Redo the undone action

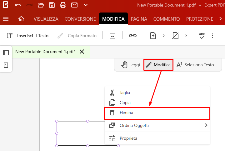(x=29, y=5)
